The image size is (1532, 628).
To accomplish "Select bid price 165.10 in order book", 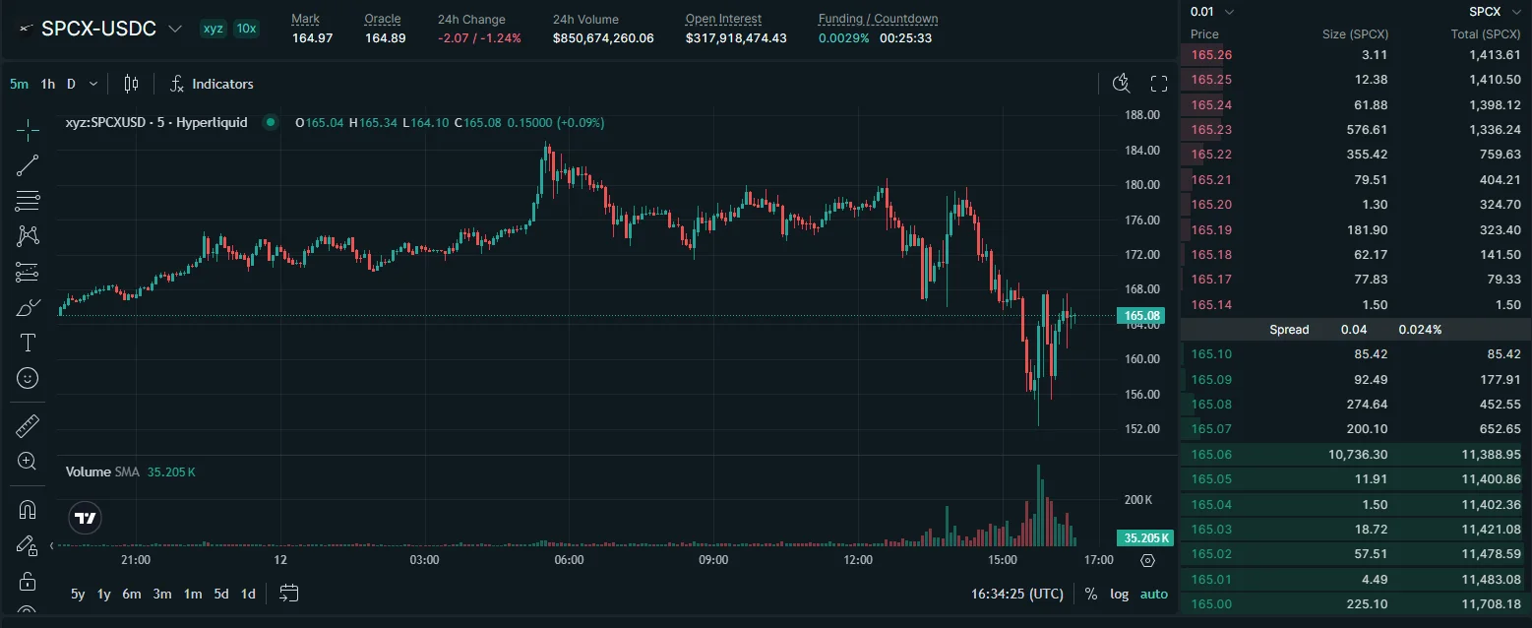I will pyautogui.click(x=1211, y=354).
